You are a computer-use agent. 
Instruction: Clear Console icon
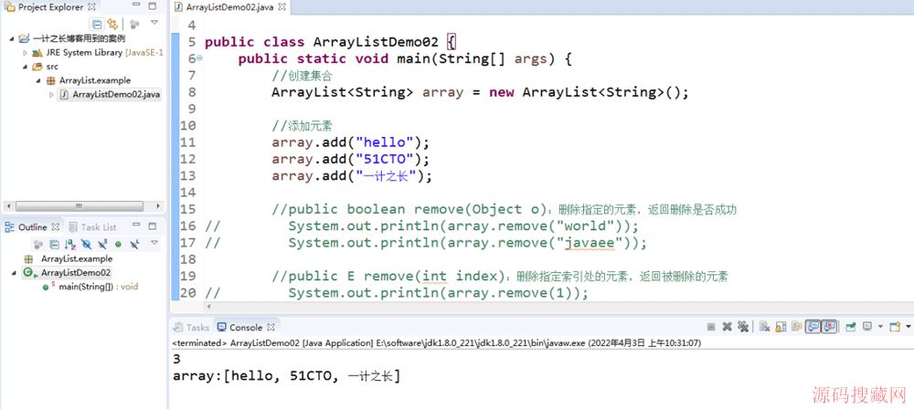(765, 327)
